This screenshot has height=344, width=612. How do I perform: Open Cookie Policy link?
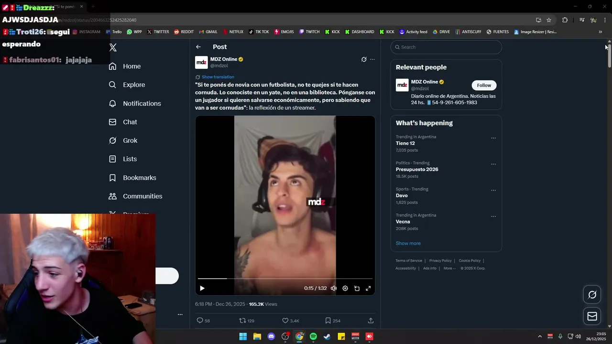click(470, 261)
